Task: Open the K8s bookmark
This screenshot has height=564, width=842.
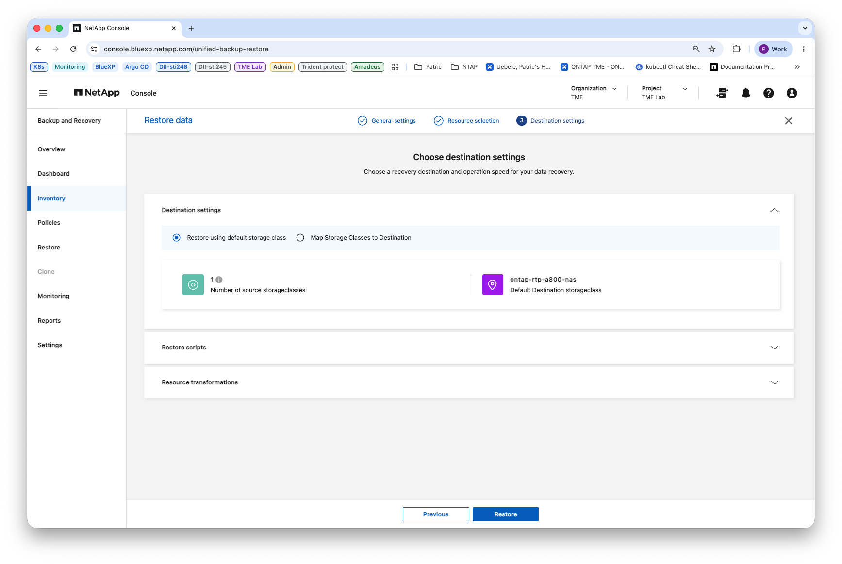Action: pos(39,67)
